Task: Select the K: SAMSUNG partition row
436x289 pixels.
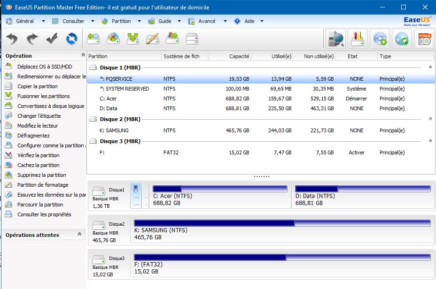Action: click(261, 130)
